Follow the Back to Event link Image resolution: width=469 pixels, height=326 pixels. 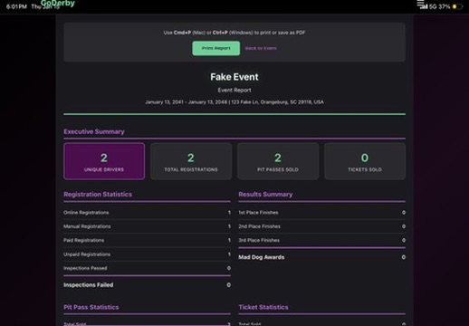tap(261, 48)
